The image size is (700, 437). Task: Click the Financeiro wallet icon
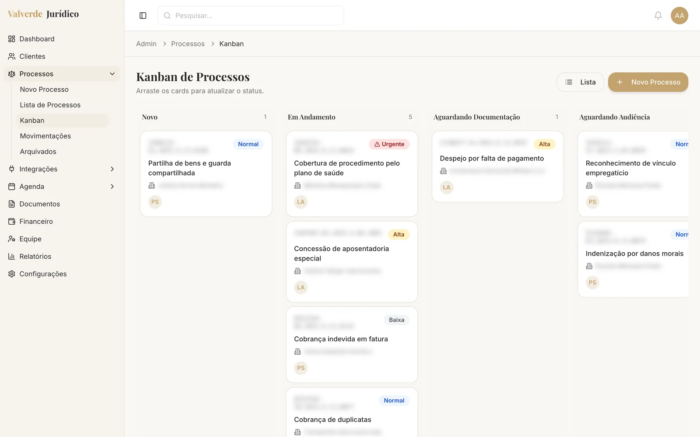[12, 222]
